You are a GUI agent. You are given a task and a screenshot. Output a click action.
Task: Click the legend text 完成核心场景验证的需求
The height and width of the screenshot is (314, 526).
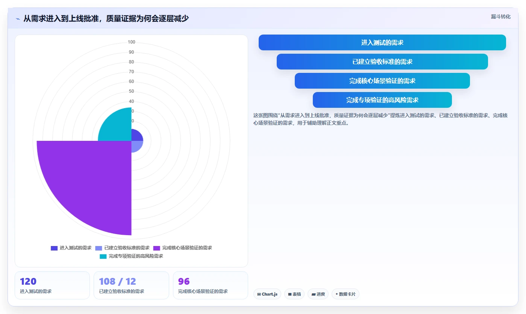tap(187, 248)
